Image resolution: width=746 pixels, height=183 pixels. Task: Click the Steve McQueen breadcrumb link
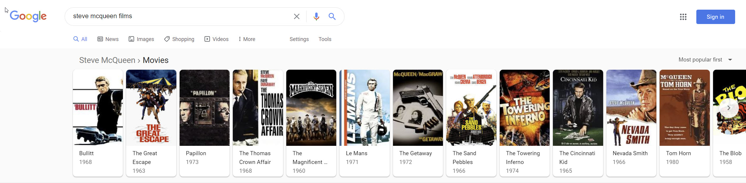point(107,60)
